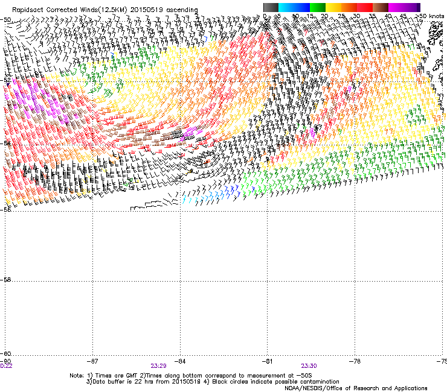Click the '30' label under the color scale

pyautogui.click(x=356, y=16)
